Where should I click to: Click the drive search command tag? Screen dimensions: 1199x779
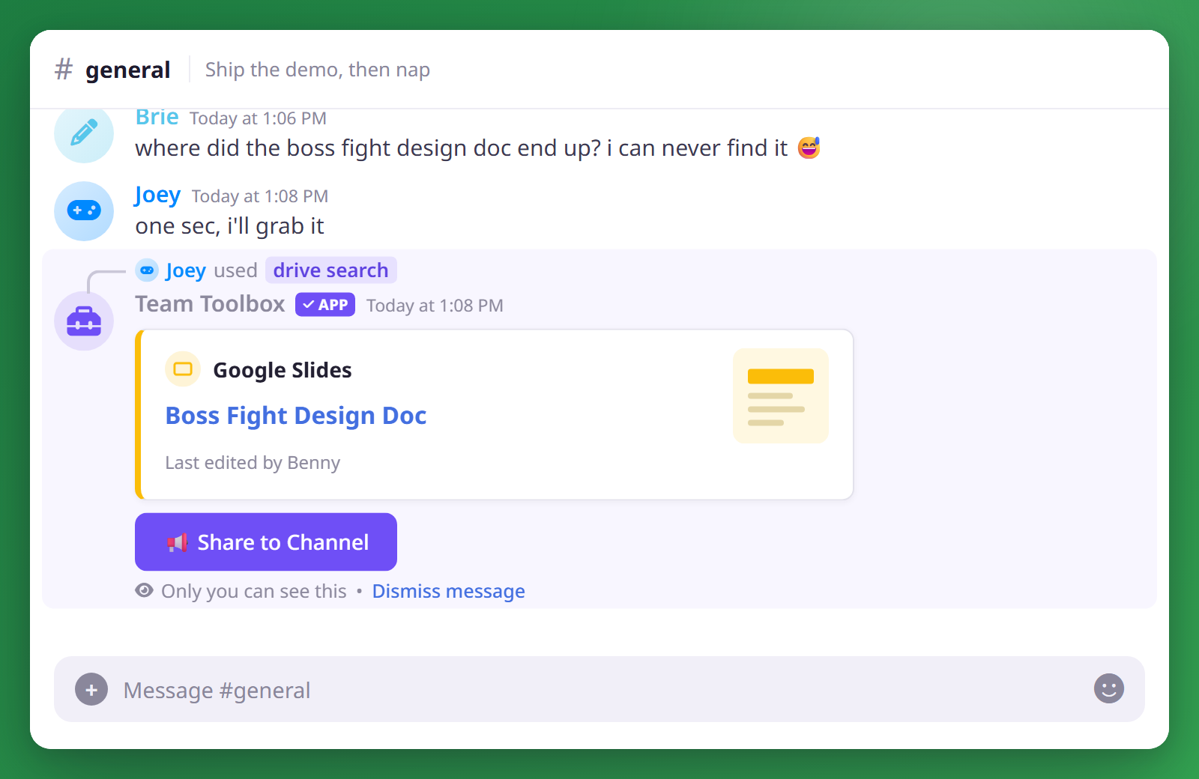click(x=331, y=270)
